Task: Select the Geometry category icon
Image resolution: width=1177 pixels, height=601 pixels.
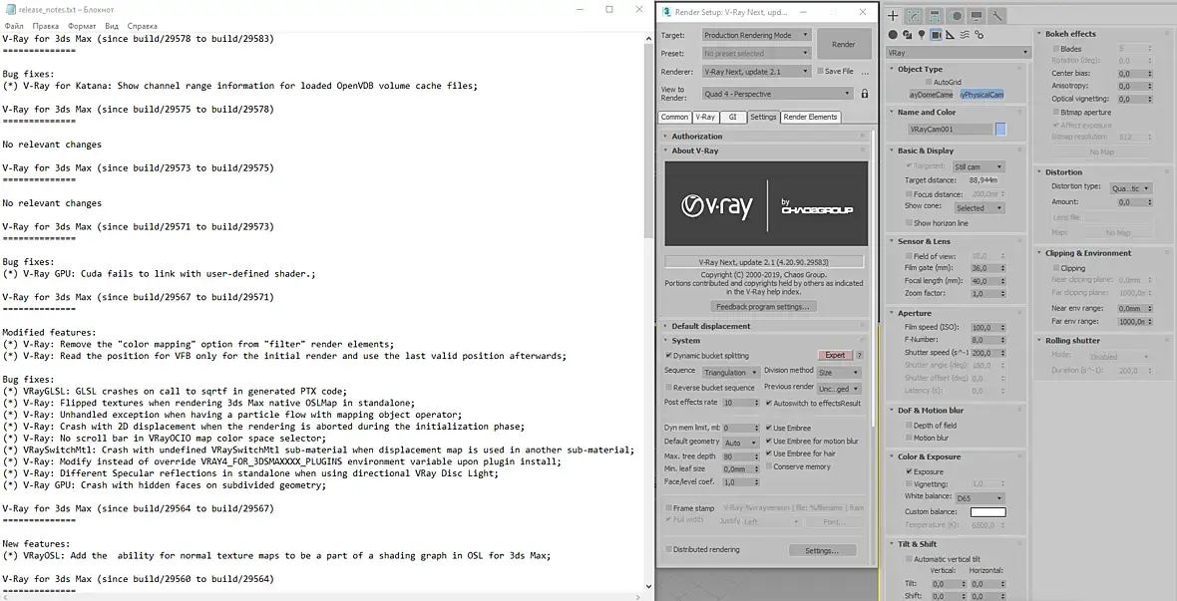Action: point(893,35)
